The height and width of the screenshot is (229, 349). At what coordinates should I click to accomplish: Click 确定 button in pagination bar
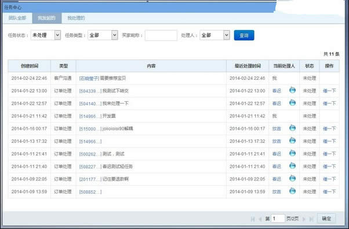pos(326,219)
